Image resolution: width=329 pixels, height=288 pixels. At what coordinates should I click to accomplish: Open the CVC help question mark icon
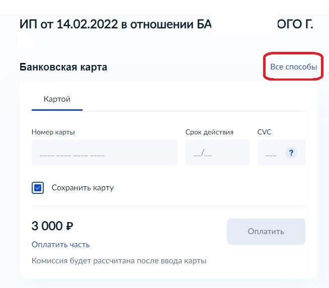[x=291, y=153]
